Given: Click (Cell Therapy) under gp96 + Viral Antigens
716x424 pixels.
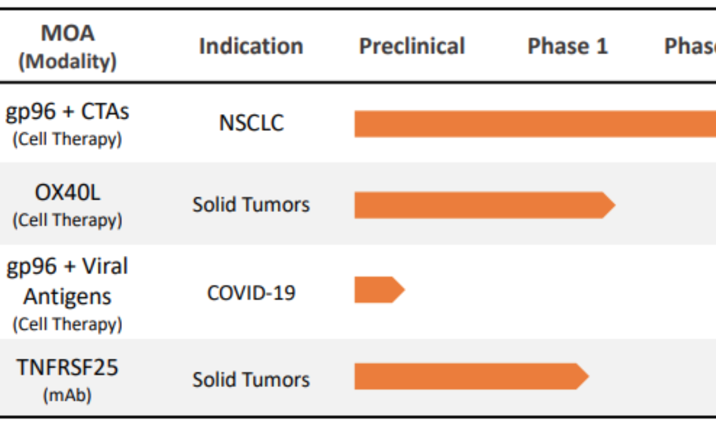Looking at the screenshot, I should (67, 324).
